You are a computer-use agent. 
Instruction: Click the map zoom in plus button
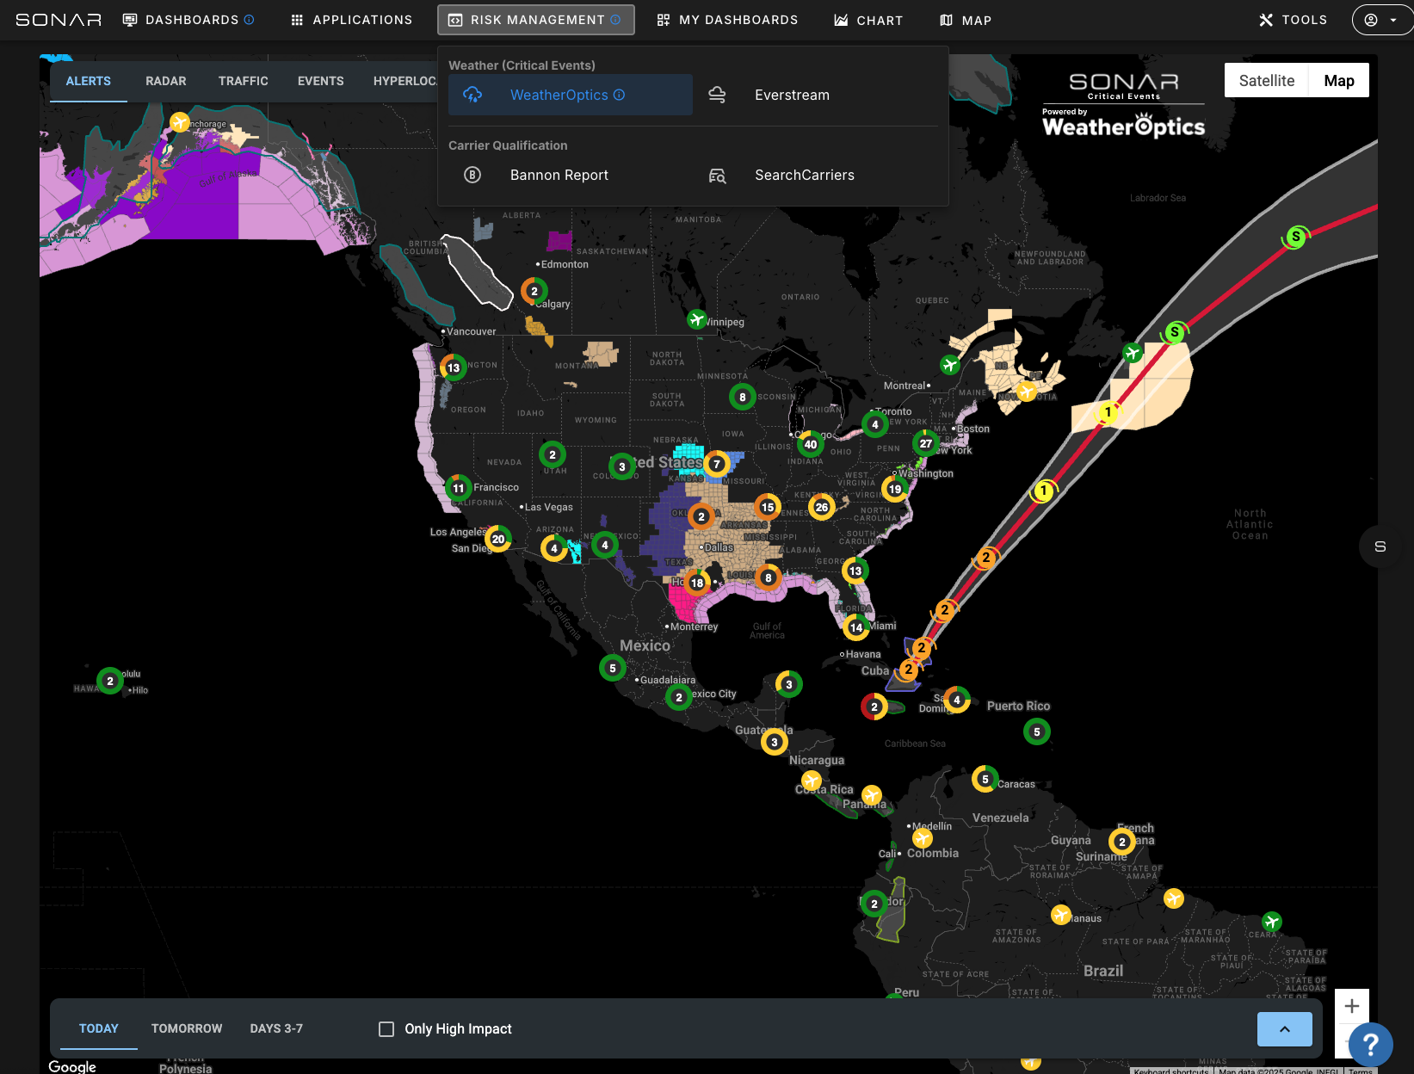1351,1006
